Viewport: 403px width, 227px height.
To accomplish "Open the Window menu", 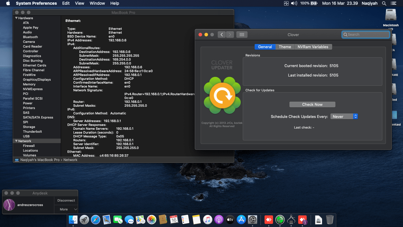I will [x=97, y=3].
